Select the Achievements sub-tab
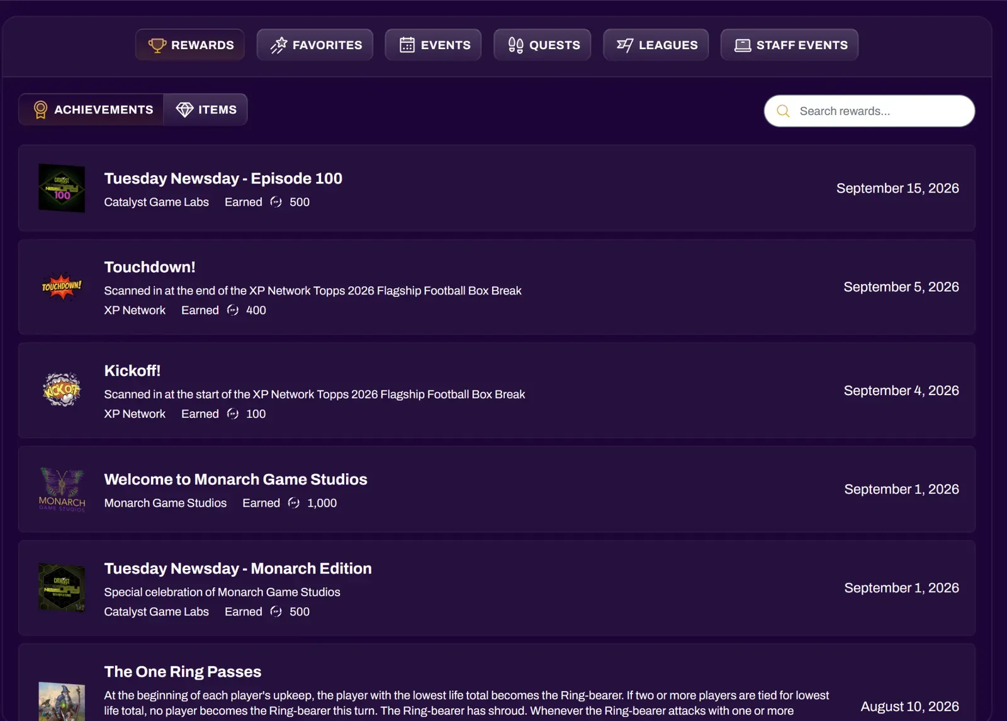Screen dimensions: 1007x721 92,109
